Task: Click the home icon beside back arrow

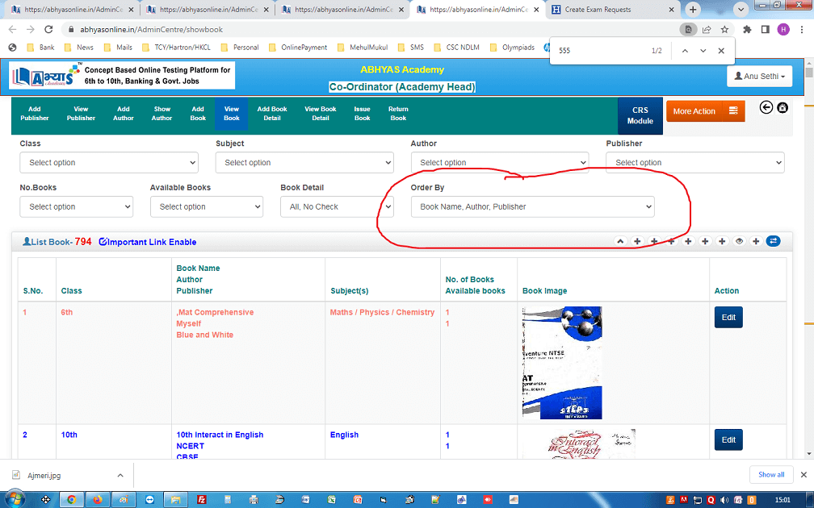Action: coord(783,107)
